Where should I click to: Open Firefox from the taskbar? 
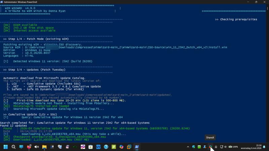coord(29,147)
